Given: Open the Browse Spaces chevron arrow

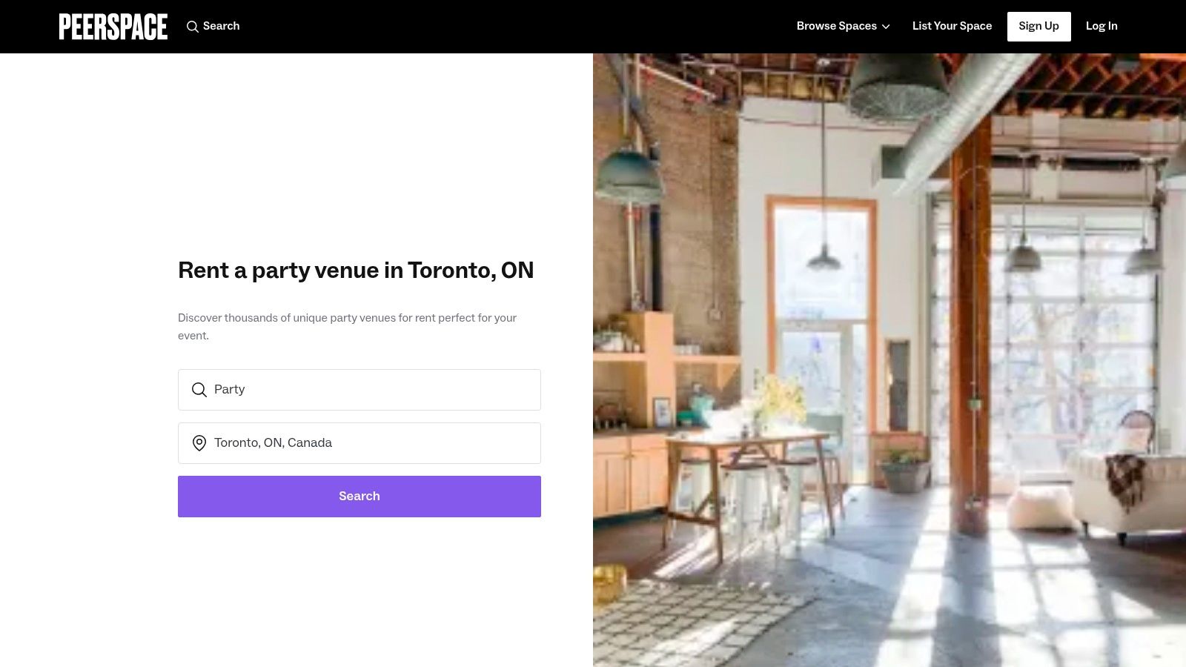Looking at the screenshot, I should pyautogui.click(x=887, y=27).
